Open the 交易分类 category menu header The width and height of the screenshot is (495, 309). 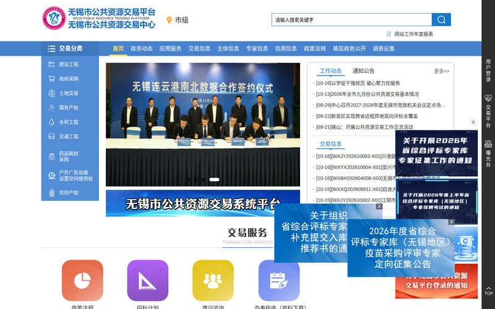click(70, 49)
